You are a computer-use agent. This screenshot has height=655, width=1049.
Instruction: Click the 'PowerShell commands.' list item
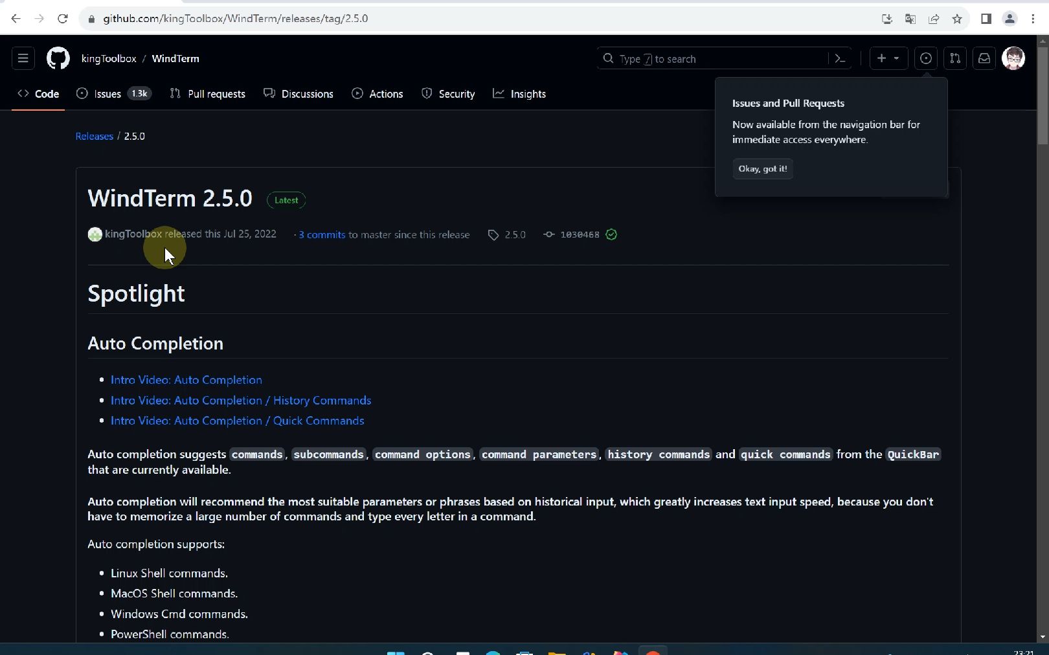(x=170, y=634)
